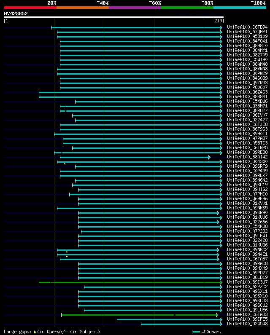
Task: Select the UniRef100_C5XDW6 hit label
Action: click(247, 101)
